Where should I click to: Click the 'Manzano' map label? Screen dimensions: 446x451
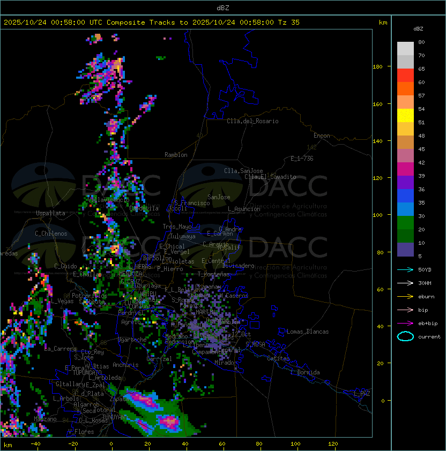coord(45,419)
